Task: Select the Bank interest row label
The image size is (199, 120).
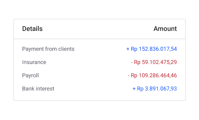Action: click(38, 89)
